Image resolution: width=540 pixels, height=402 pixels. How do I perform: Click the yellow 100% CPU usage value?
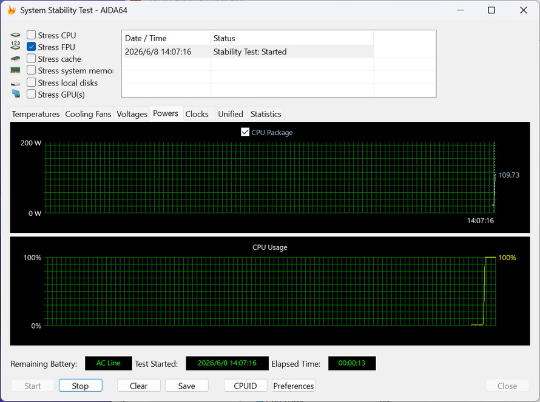[x=507, y=258]
